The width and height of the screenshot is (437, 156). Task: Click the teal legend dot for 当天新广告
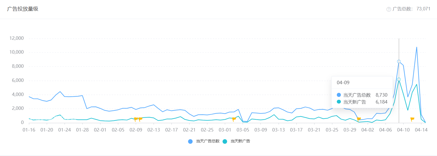[225, 141]
